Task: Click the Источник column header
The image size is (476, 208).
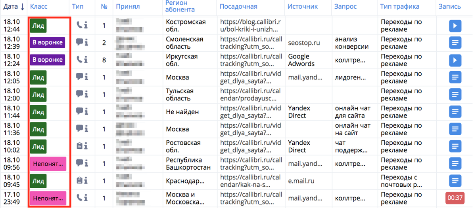Action: (x=303, y=7)
